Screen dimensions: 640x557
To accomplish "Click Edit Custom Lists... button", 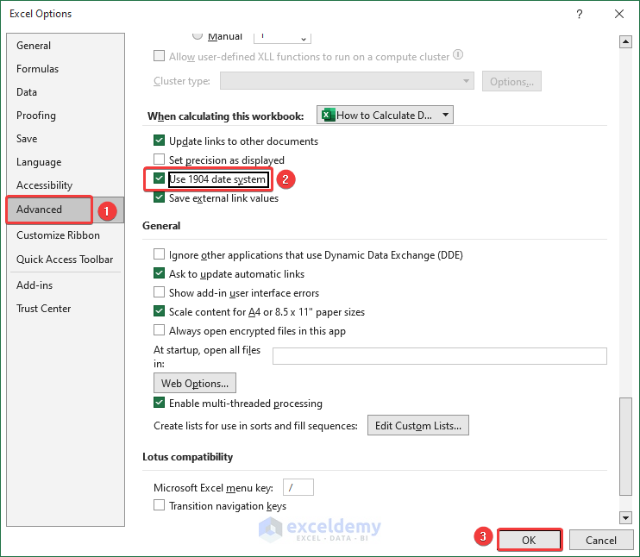I will coord(418,426).
